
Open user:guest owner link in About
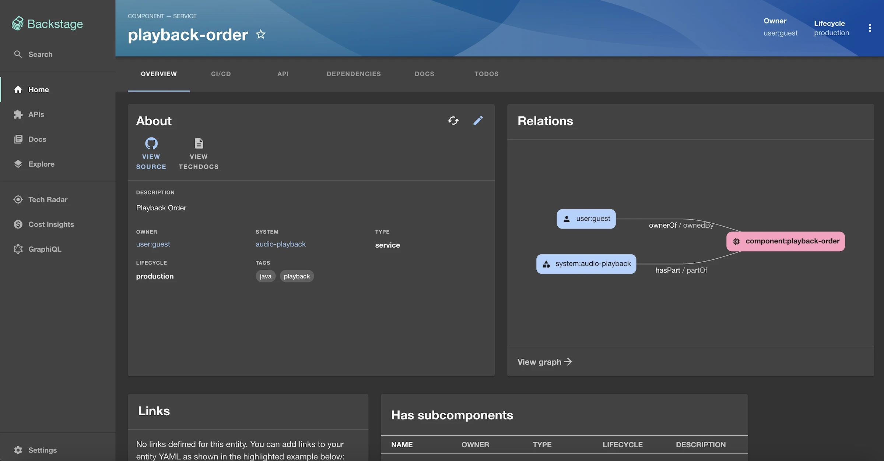[x=153, y=244]
